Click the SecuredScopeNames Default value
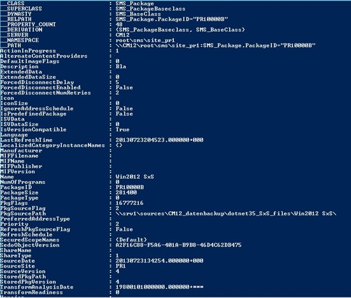The image size is (351, 298). [131, 240]
